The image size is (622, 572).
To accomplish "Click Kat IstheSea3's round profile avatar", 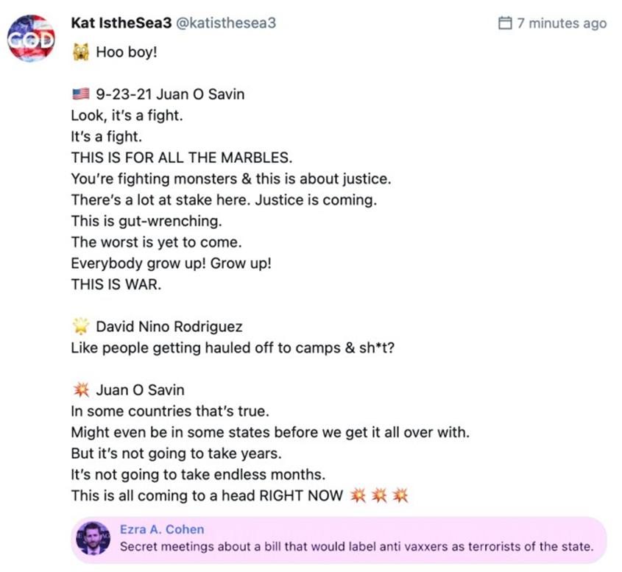I will click(31, 38).
